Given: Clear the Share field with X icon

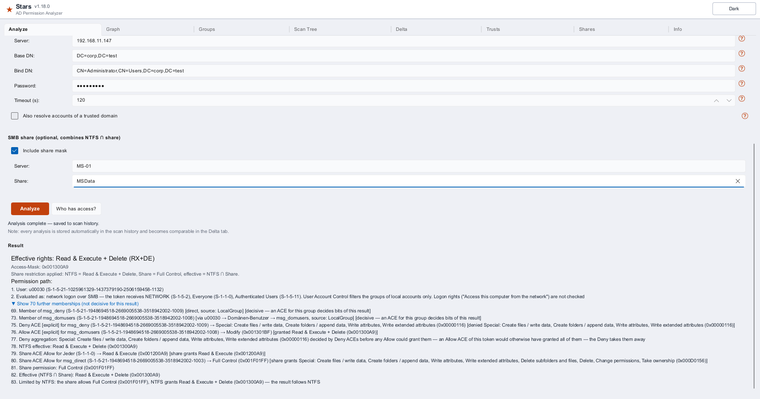Looking at the screenshot, I should [x=738, y=181].
